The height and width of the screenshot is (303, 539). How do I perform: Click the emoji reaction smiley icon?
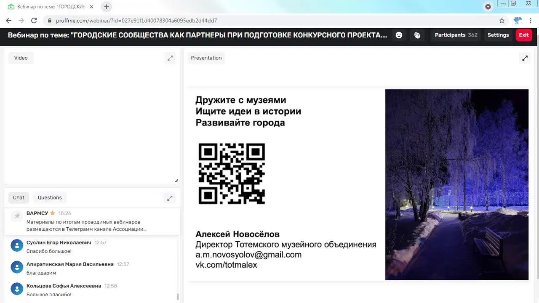tap(399, 35)
